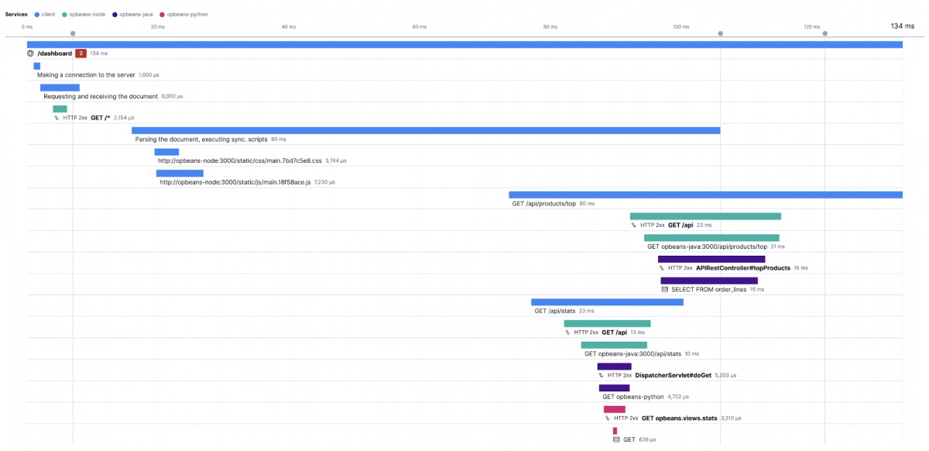The image size is (929, 451).
Task: Click database icon beside the 838 µs GET span
Action: click(x=616, y=439)
